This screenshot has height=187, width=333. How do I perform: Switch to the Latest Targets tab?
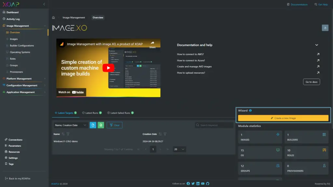pyautogui.click(x=66, y=113)
